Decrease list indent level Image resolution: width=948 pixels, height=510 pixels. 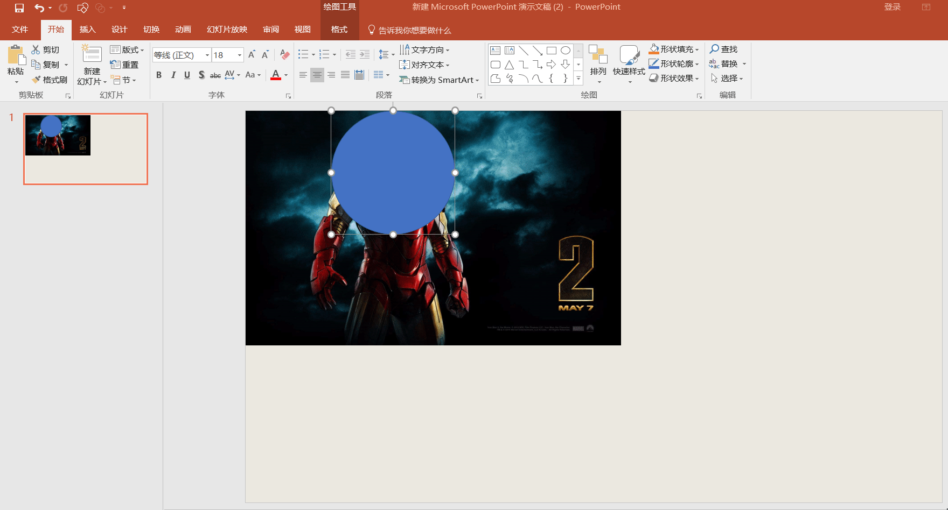tap(351, 54)
